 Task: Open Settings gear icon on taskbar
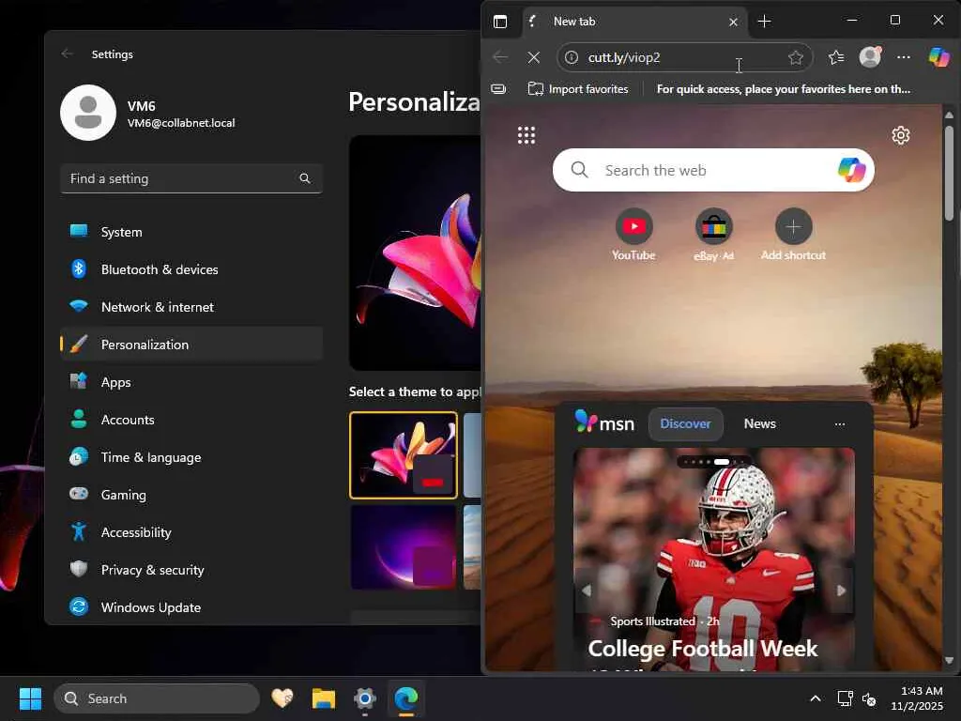click(365, 698)
